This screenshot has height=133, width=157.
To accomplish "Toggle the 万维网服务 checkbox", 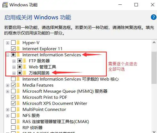I will click(20, 73).
